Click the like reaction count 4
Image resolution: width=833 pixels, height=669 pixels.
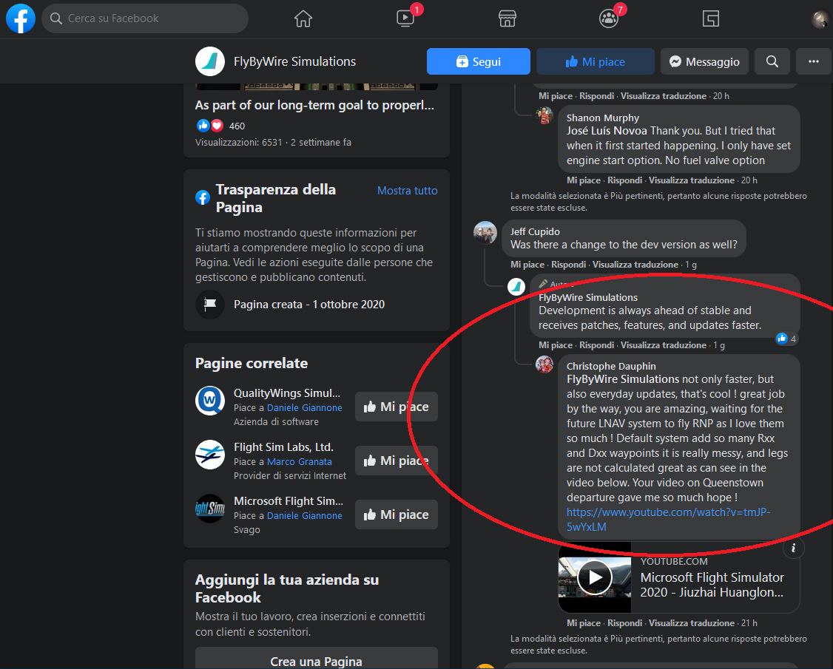[786, 339]
